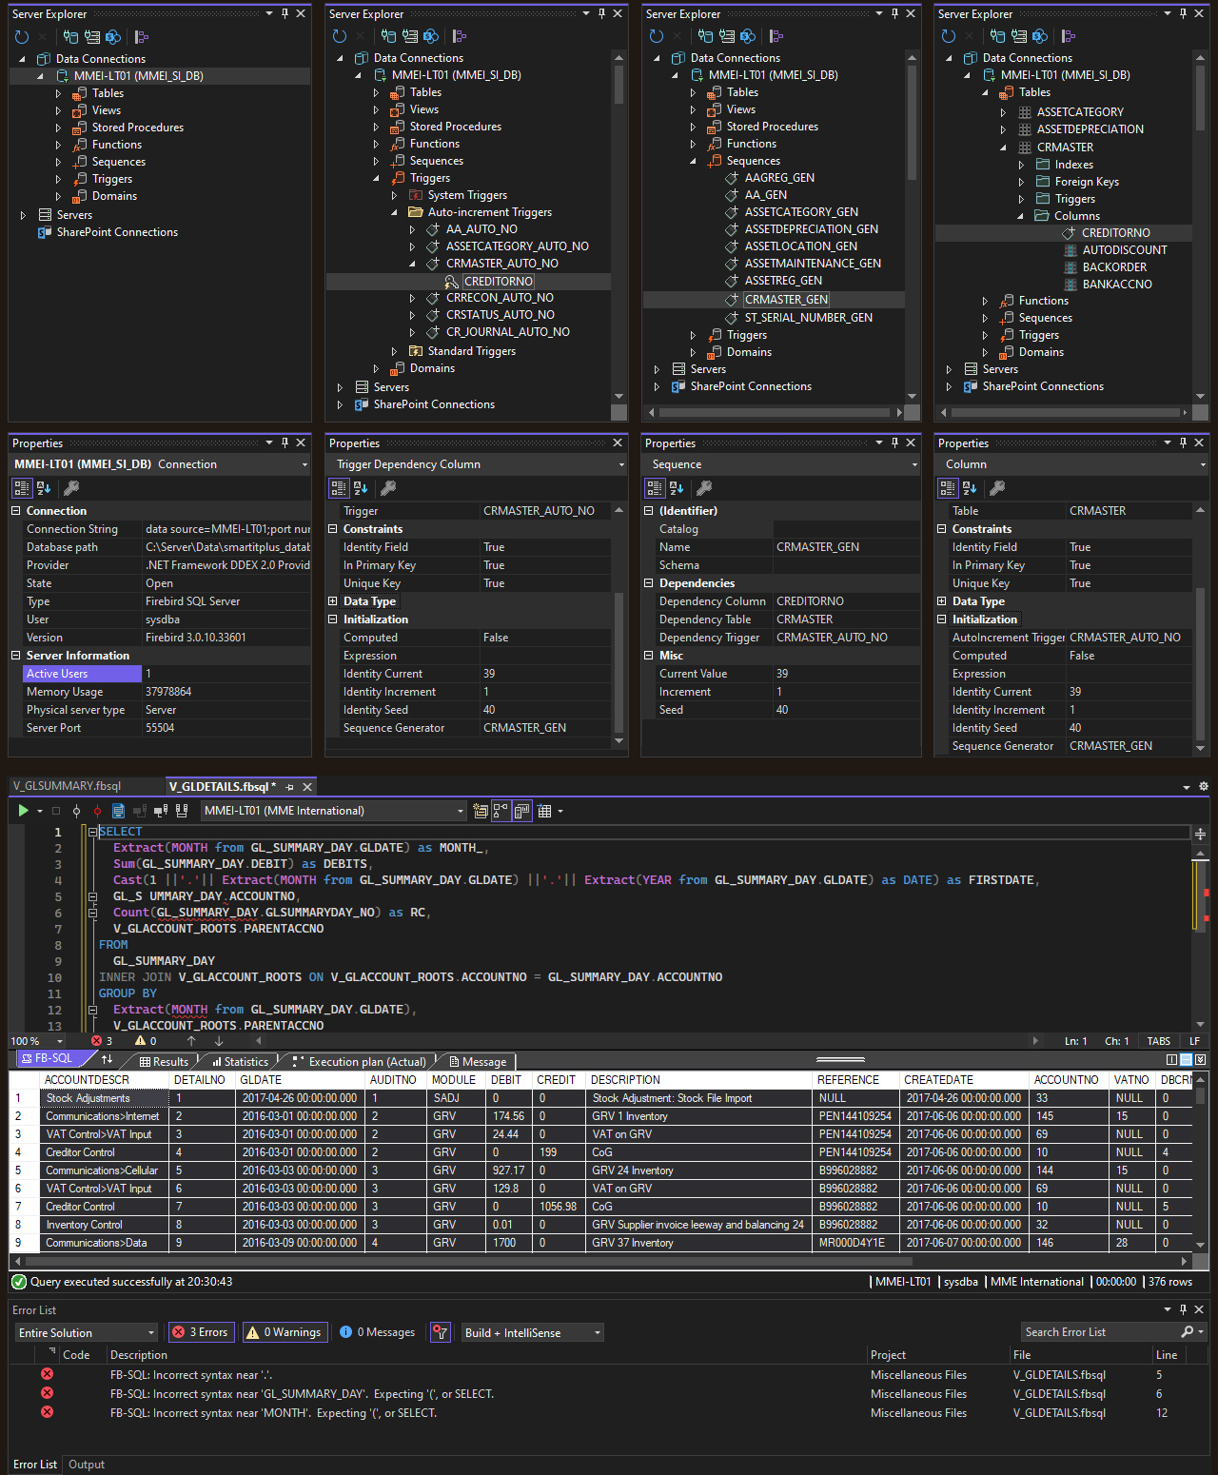Open the Statistics tab in results pane
Viewport: 1218px width, 1475px height.
click(240, 1061)
